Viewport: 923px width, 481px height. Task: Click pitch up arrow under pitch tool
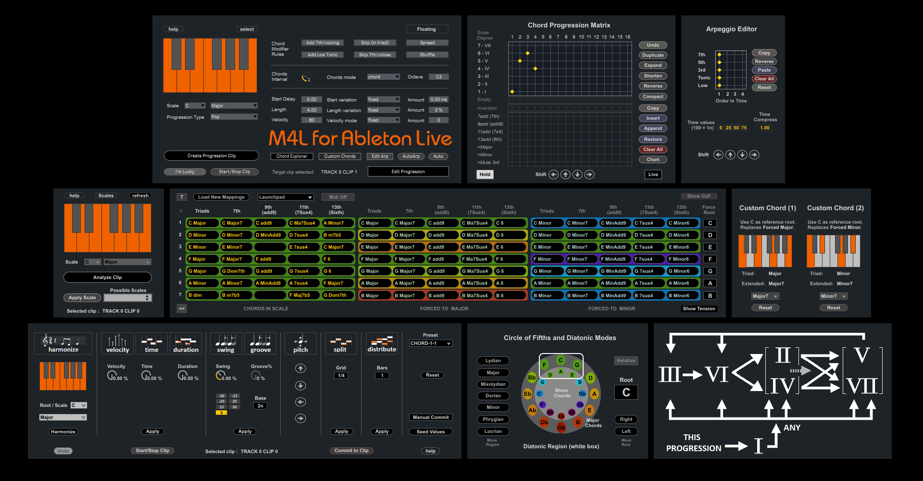(x=300, y=368)
